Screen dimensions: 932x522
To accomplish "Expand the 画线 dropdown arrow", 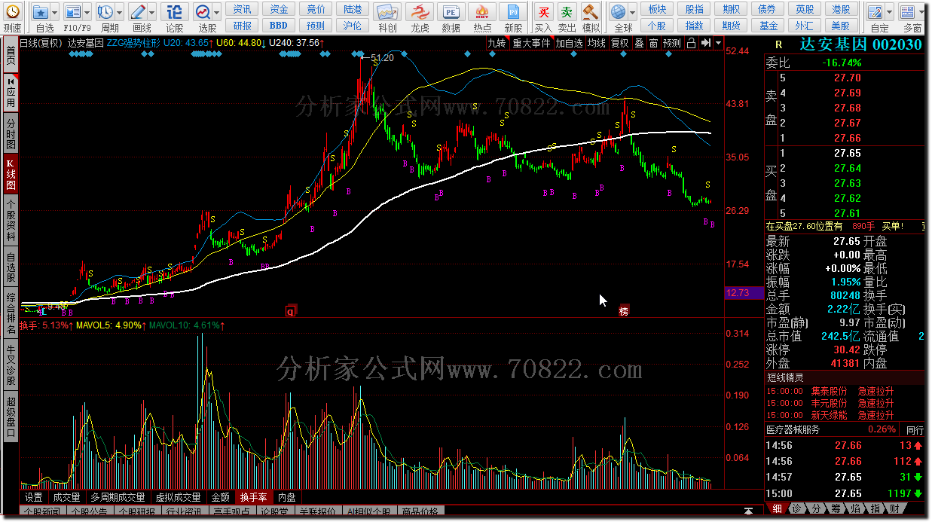I will click(x=153, y=12).
